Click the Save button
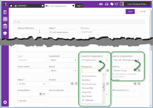Image resolution: width=153 pixels, height=108 pixels. [130, 11]
